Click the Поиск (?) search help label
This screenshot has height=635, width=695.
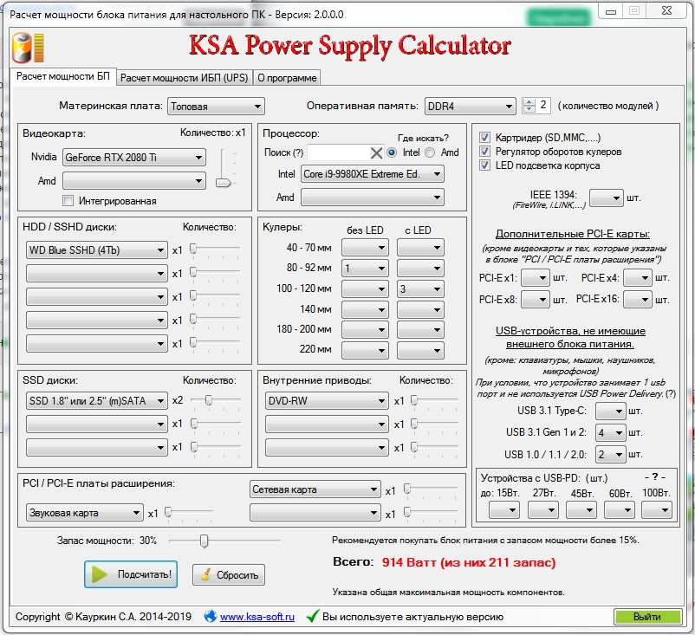[283, 152]
